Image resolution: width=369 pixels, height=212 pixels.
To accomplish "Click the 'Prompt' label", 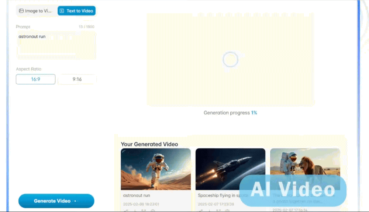I will 23,27.
